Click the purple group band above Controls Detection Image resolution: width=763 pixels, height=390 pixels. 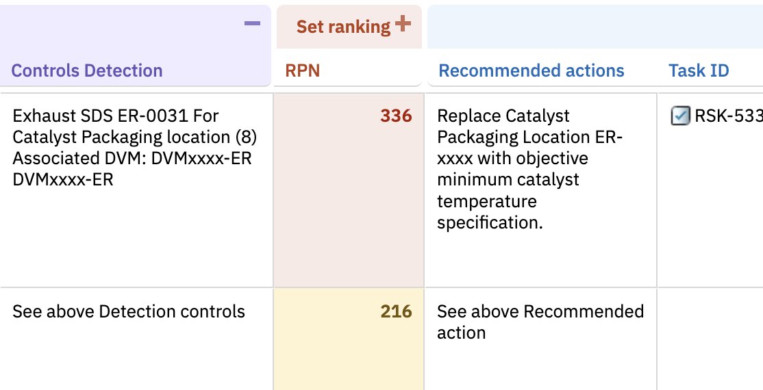(x=123, y=26)
